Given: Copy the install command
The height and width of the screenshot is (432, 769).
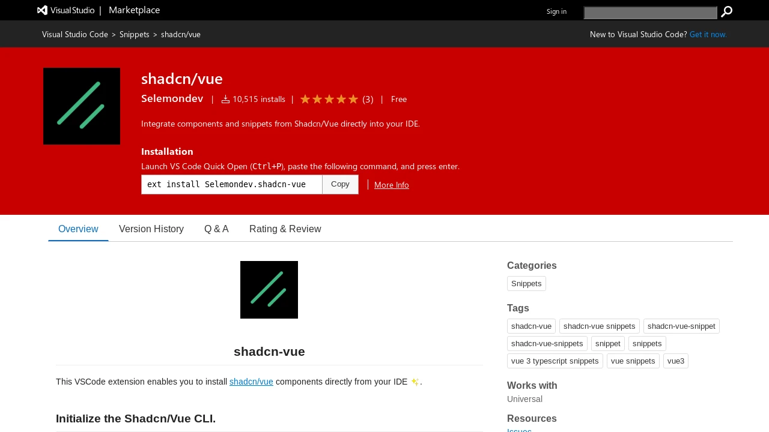Looking at the screenshot, I should pyautogui.click(x=340, y=184).
